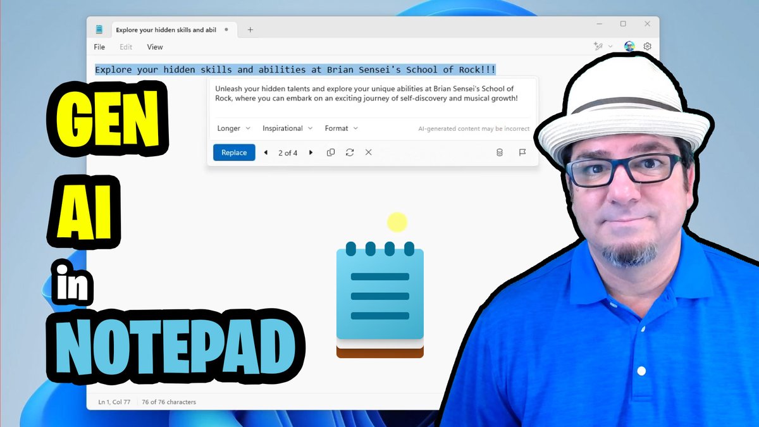This screenshot has height=427, width=759.
Task: Open the File menu
Action: [99, 47]
